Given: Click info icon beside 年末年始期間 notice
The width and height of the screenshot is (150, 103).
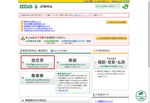Looking at the screenshot, I should click(x=22, y=24).
